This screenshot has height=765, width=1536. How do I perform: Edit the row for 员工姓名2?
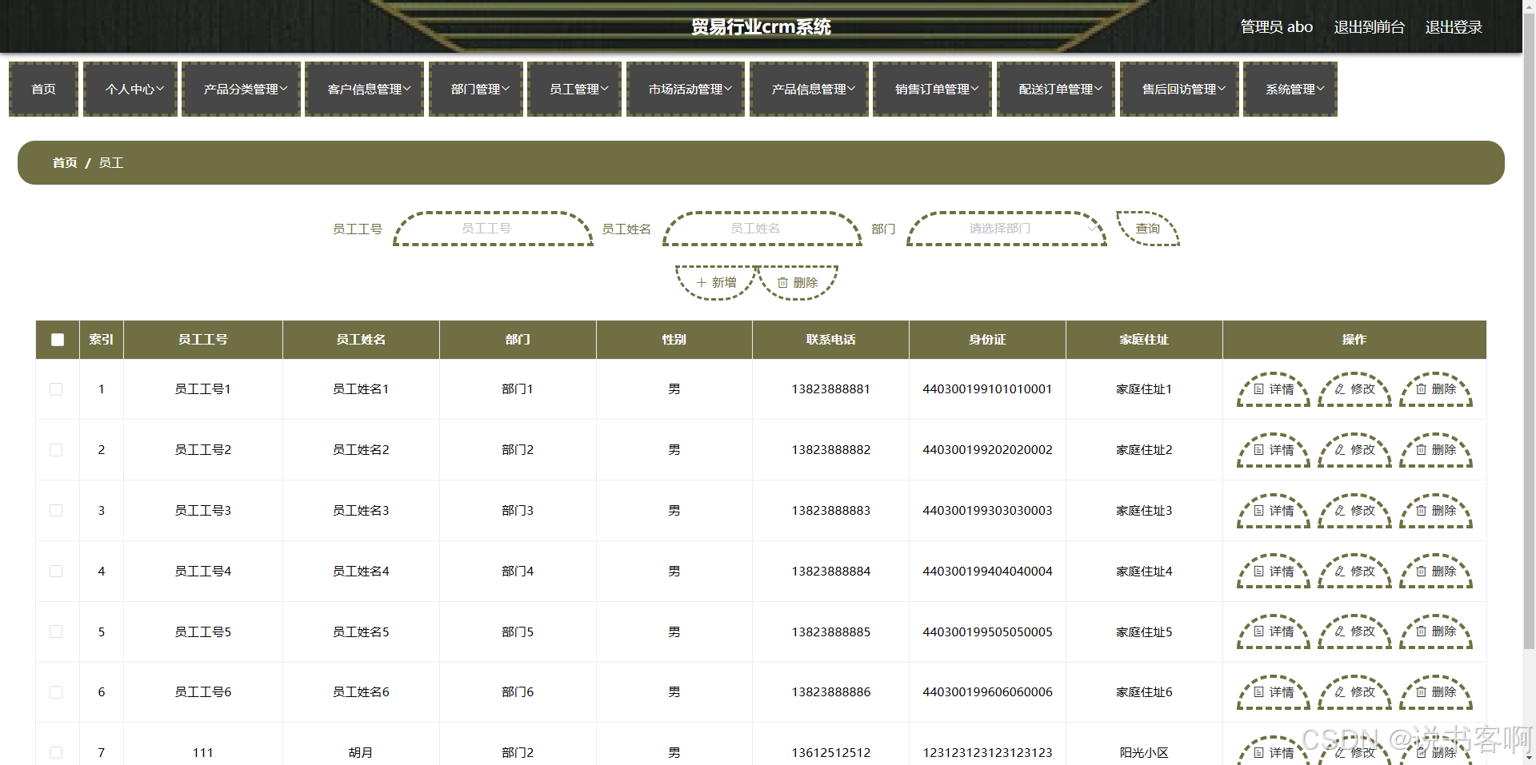point(1354,450)
